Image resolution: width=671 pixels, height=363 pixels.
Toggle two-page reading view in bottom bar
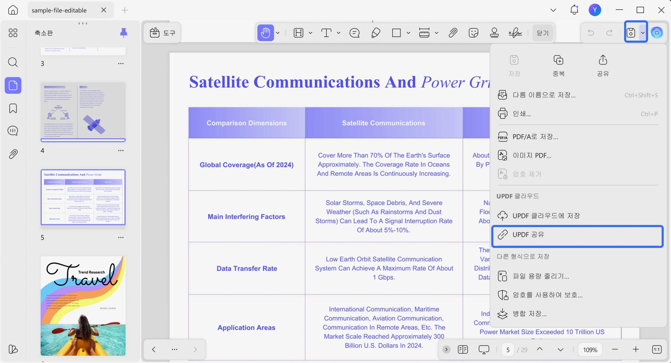pos(463,349)
